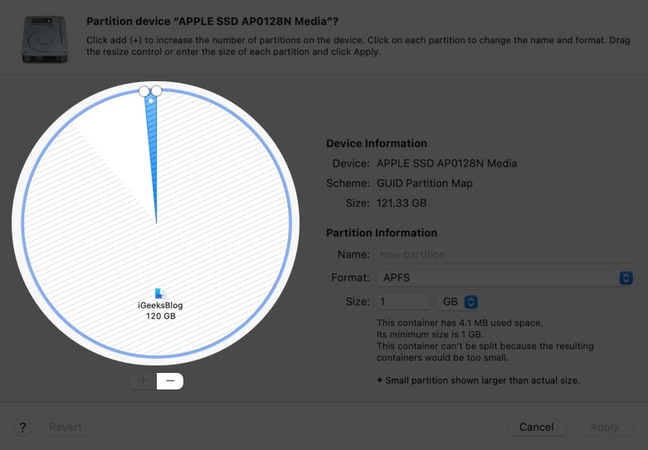Click the '121.33 GB' device size value
Image resolution: width=648 pixels, height=450 pixels.
click(x=402, y=203)
